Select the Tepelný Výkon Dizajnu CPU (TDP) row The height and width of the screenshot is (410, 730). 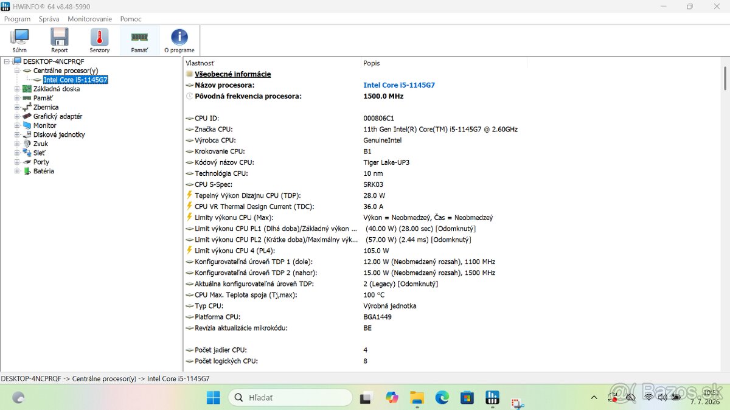[x=452, y=195]
